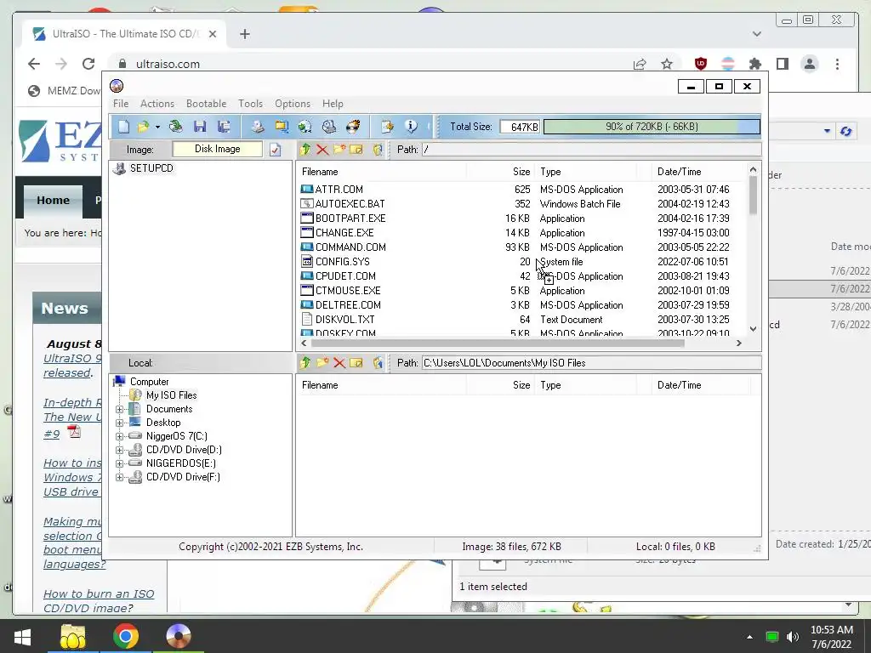Screen dimensions: 871x653
Task: Sort image list by Filename column header
Action: click(x=381, y=172)
